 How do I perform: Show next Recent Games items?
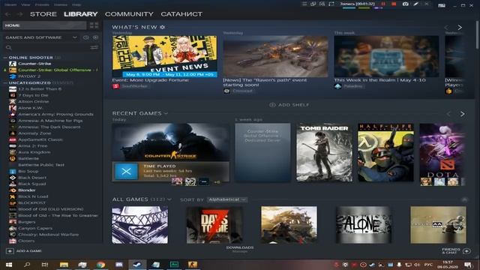click(x=462, y=114)
